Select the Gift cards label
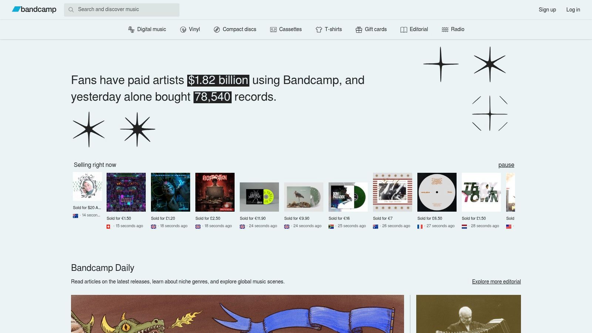Viewport: 592px width, 333px height. (376, 29)
